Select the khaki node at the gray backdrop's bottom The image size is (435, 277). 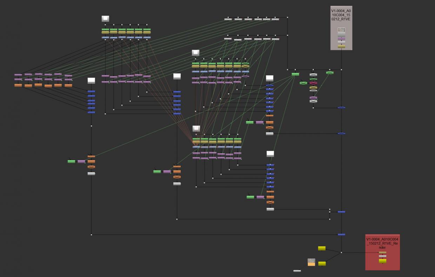pyautogui.click(x=341, y=46)
